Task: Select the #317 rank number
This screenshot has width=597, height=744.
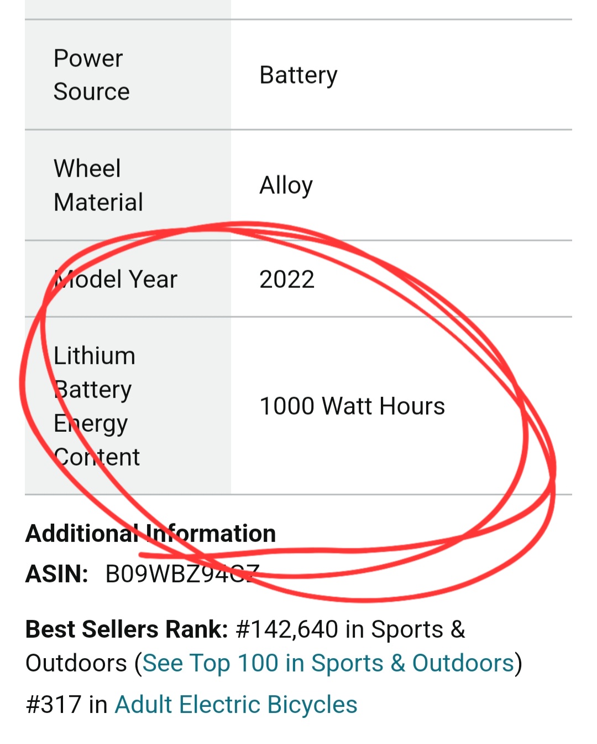Action: click(54, 705)
